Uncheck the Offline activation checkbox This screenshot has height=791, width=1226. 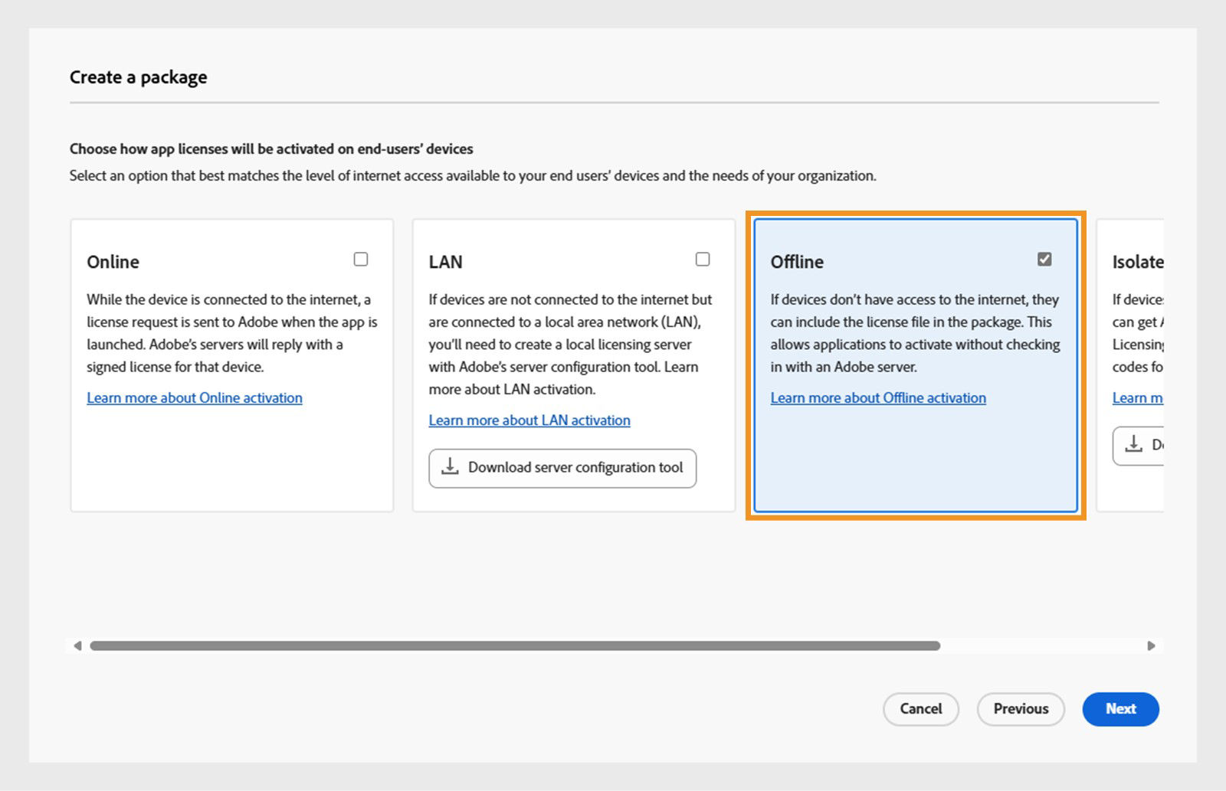click(x=1044, y=260)
